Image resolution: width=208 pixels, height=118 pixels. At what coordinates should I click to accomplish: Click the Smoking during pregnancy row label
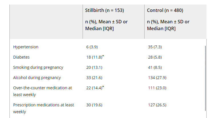tap(38, 67)
